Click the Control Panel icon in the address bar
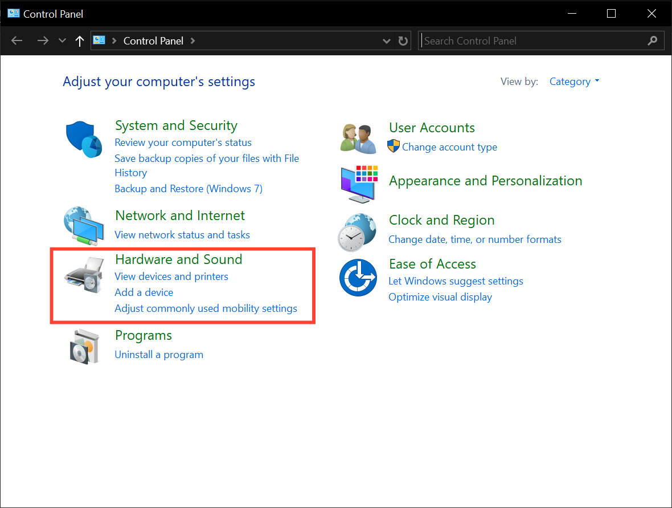Viewport: 672px width, 508px height. pyautogui.click(x=99, y=40)
